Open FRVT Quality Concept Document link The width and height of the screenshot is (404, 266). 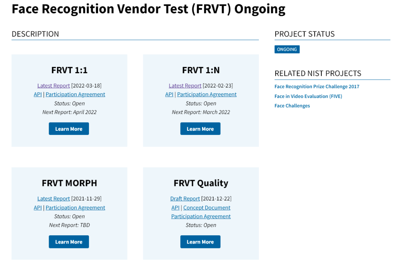(x=207, y=208)
